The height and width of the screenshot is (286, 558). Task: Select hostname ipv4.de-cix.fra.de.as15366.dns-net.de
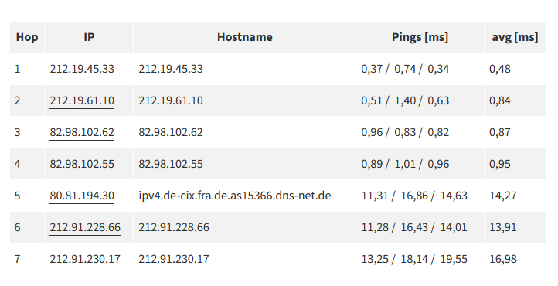(235, 196)
